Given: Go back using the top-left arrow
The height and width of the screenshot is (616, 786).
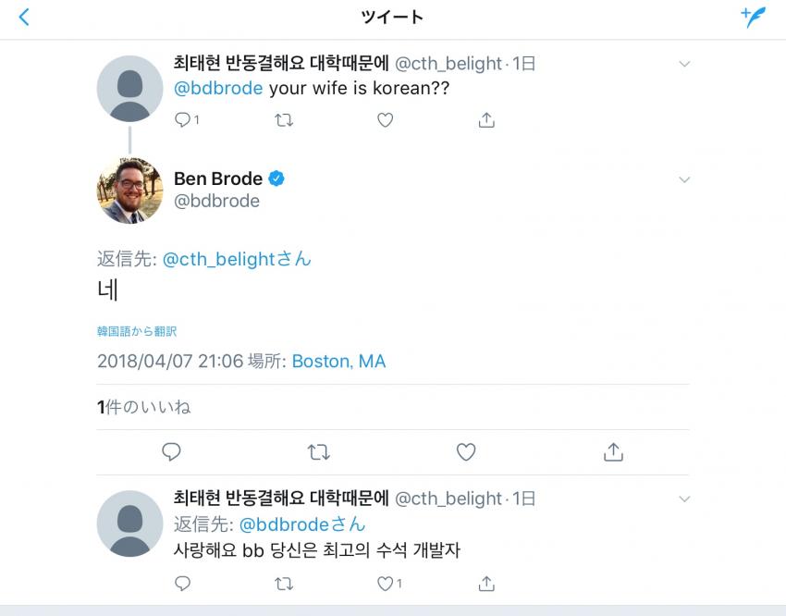Looking at the screenshot, I should click(x=24, y=17).
